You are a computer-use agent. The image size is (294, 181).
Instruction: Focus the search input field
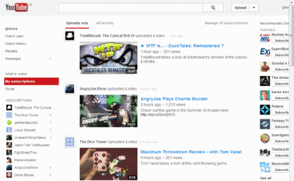[131, 7]
